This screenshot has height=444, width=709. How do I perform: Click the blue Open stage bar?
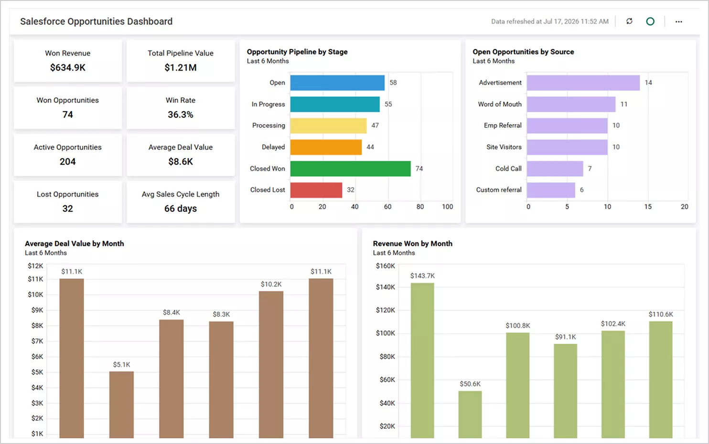click(337, 83)
